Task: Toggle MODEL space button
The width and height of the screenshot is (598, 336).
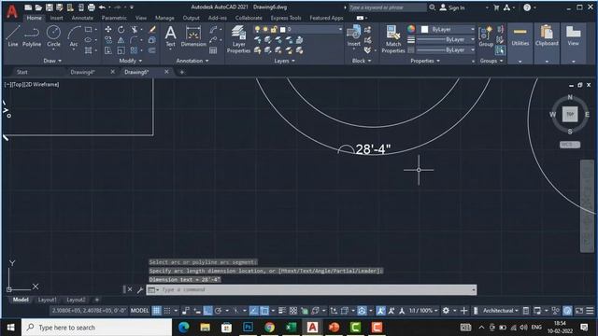Action: coord(139,311)
